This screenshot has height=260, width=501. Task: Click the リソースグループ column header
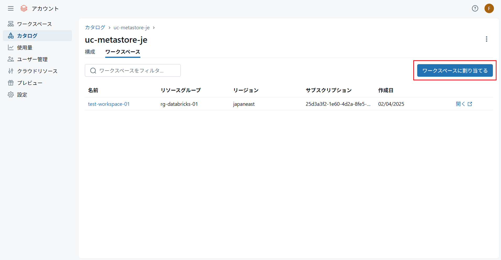point(181,90)
